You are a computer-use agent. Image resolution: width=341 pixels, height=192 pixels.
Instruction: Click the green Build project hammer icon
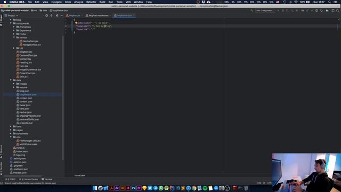click(x=251, y=11)
